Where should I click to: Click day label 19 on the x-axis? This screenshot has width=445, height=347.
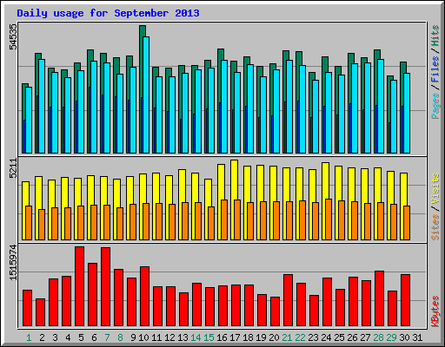point(261,337)
